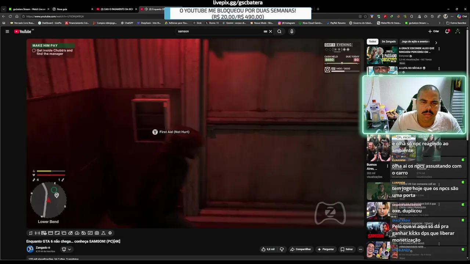Open 'A GRACE ESCONDE ALGO' video thumbnail
This screenshot has width=470, height=264.
(382, 55)
